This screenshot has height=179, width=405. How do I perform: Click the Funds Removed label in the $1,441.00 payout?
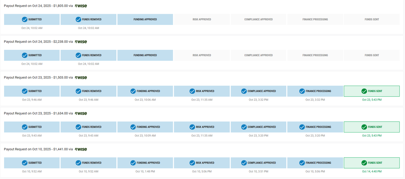pos(91,163)
